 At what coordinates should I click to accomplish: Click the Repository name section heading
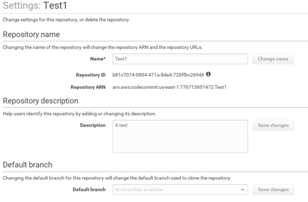(31, 34)
